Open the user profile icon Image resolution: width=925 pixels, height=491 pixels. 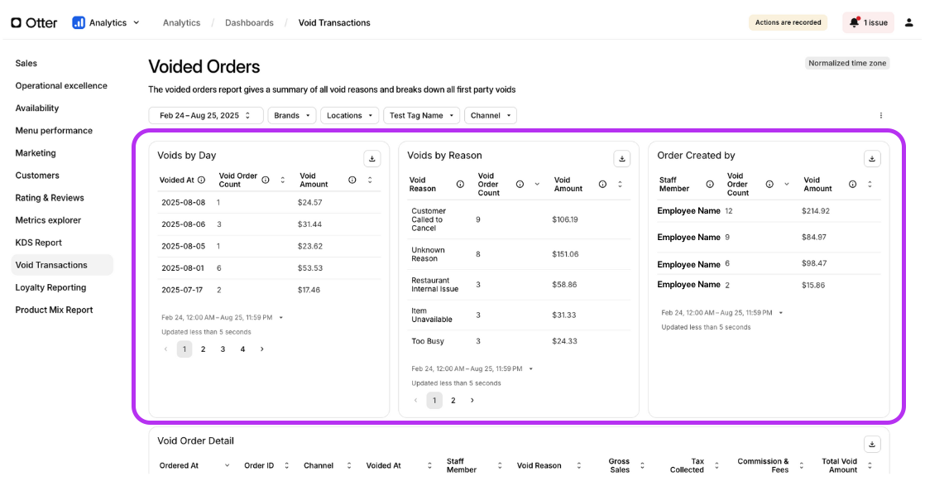pos(909,22)
